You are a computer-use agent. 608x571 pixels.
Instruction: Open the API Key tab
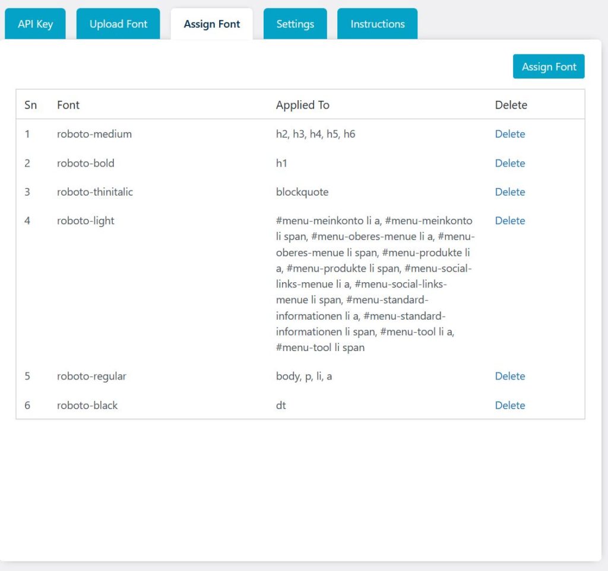coord(35,24)
